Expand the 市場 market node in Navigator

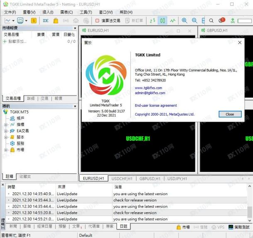6,150
